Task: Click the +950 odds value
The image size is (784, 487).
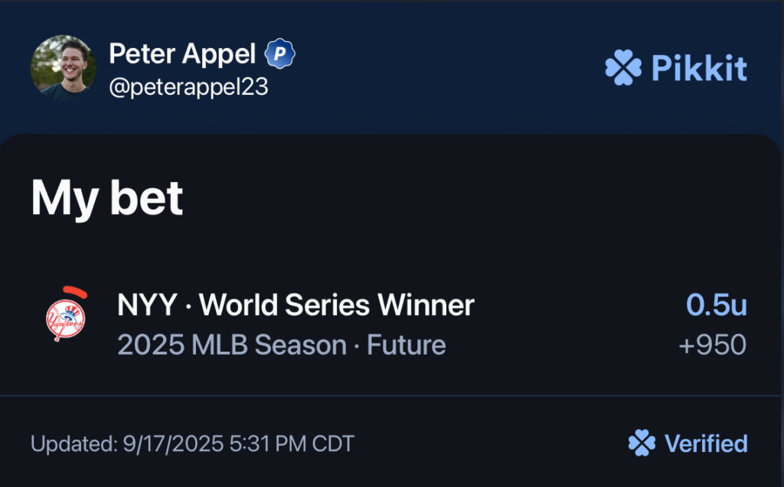Action: (712, 345)
